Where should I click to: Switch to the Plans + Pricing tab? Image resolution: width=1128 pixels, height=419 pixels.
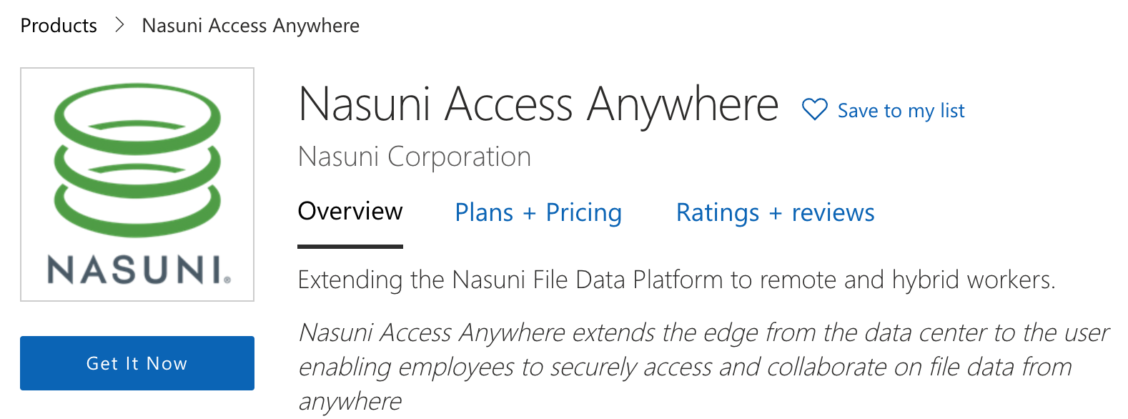[x=538, y=213]
